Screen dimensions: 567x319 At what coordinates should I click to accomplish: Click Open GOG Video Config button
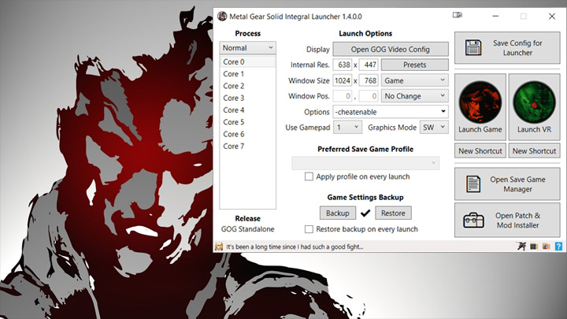coord(391,49)
